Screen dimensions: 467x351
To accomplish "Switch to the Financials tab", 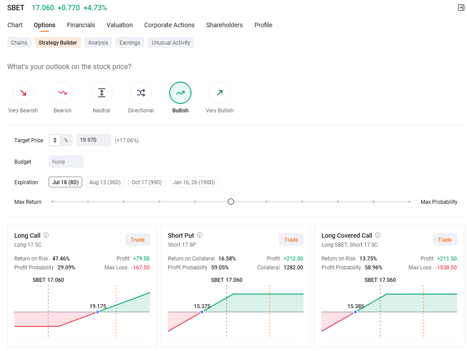I will point(81,25).
